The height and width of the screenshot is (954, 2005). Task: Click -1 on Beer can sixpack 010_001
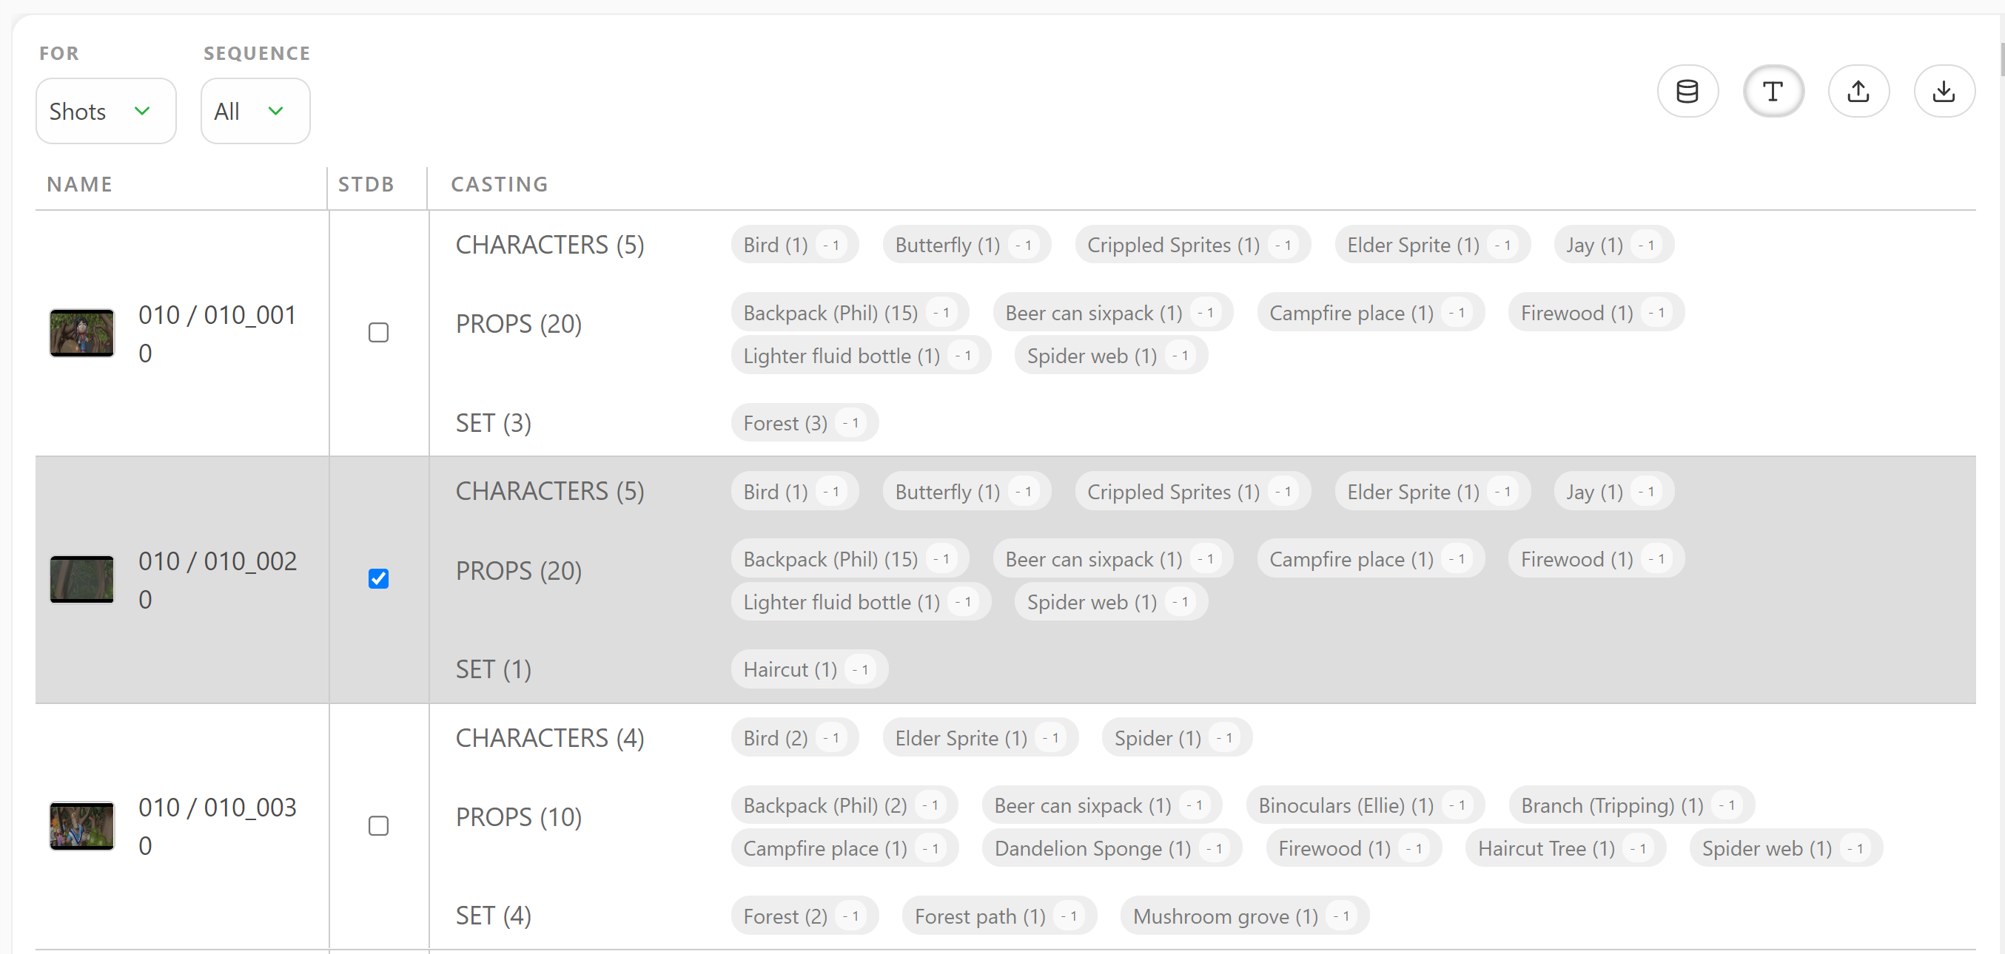click(1206, 314)
